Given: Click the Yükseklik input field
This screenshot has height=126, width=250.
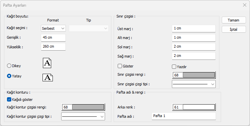Looking at the screenshot, I should click(53, 47).
